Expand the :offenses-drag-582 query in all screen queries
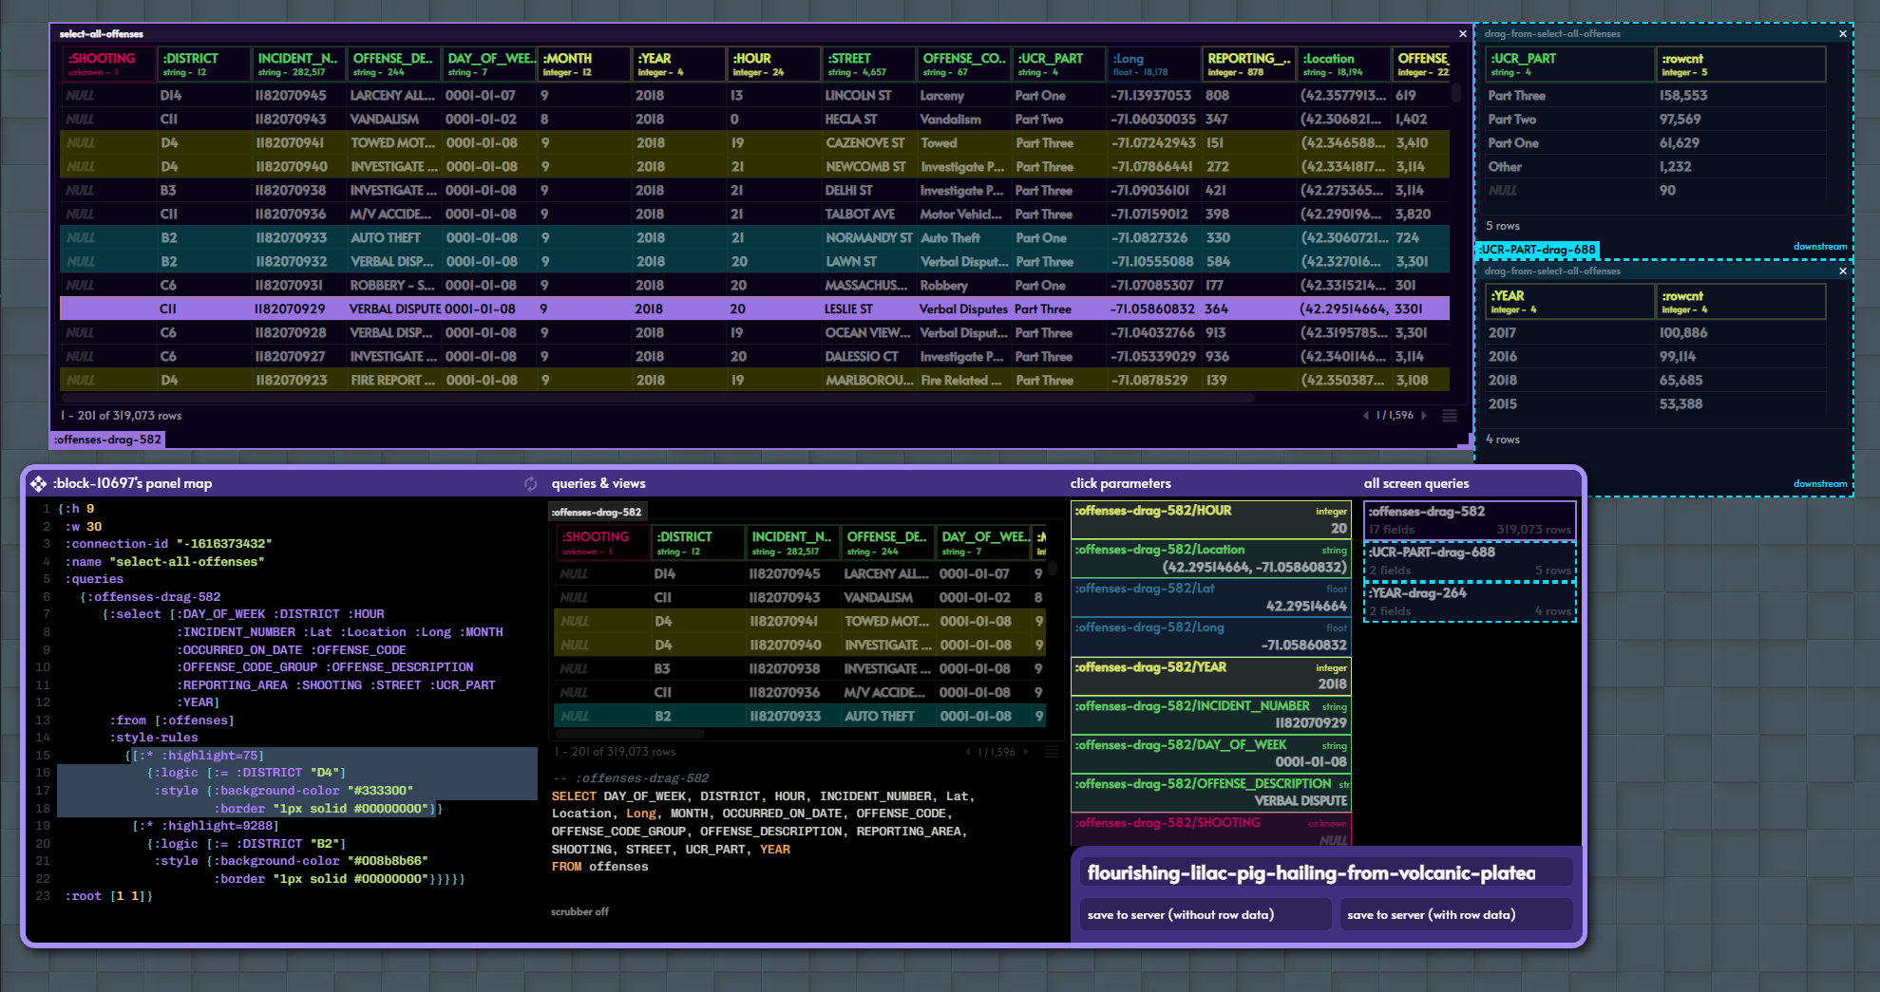 (x=1470, y=519)
